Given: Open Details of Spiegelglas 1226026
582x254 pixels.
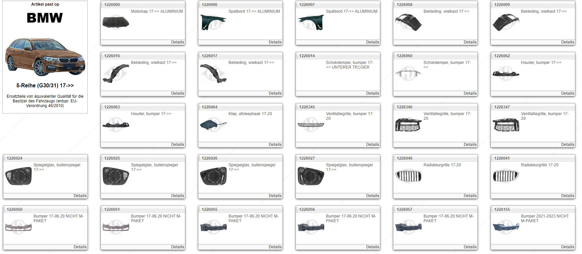Looking at the screenshot, I should click(275, 196).
